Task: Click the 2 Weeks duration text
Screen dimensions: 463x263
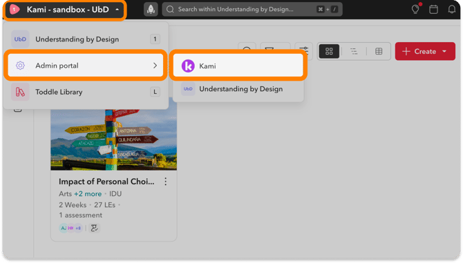Action: click(x=73, y=205)
